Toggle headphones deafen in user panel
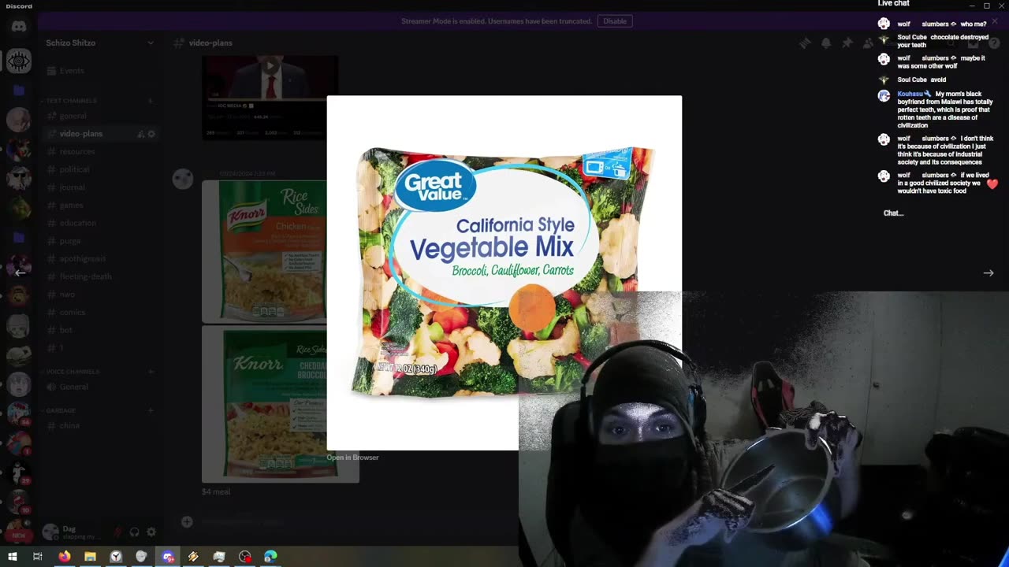Screen dimensions: 1009x567 [135, 532]
